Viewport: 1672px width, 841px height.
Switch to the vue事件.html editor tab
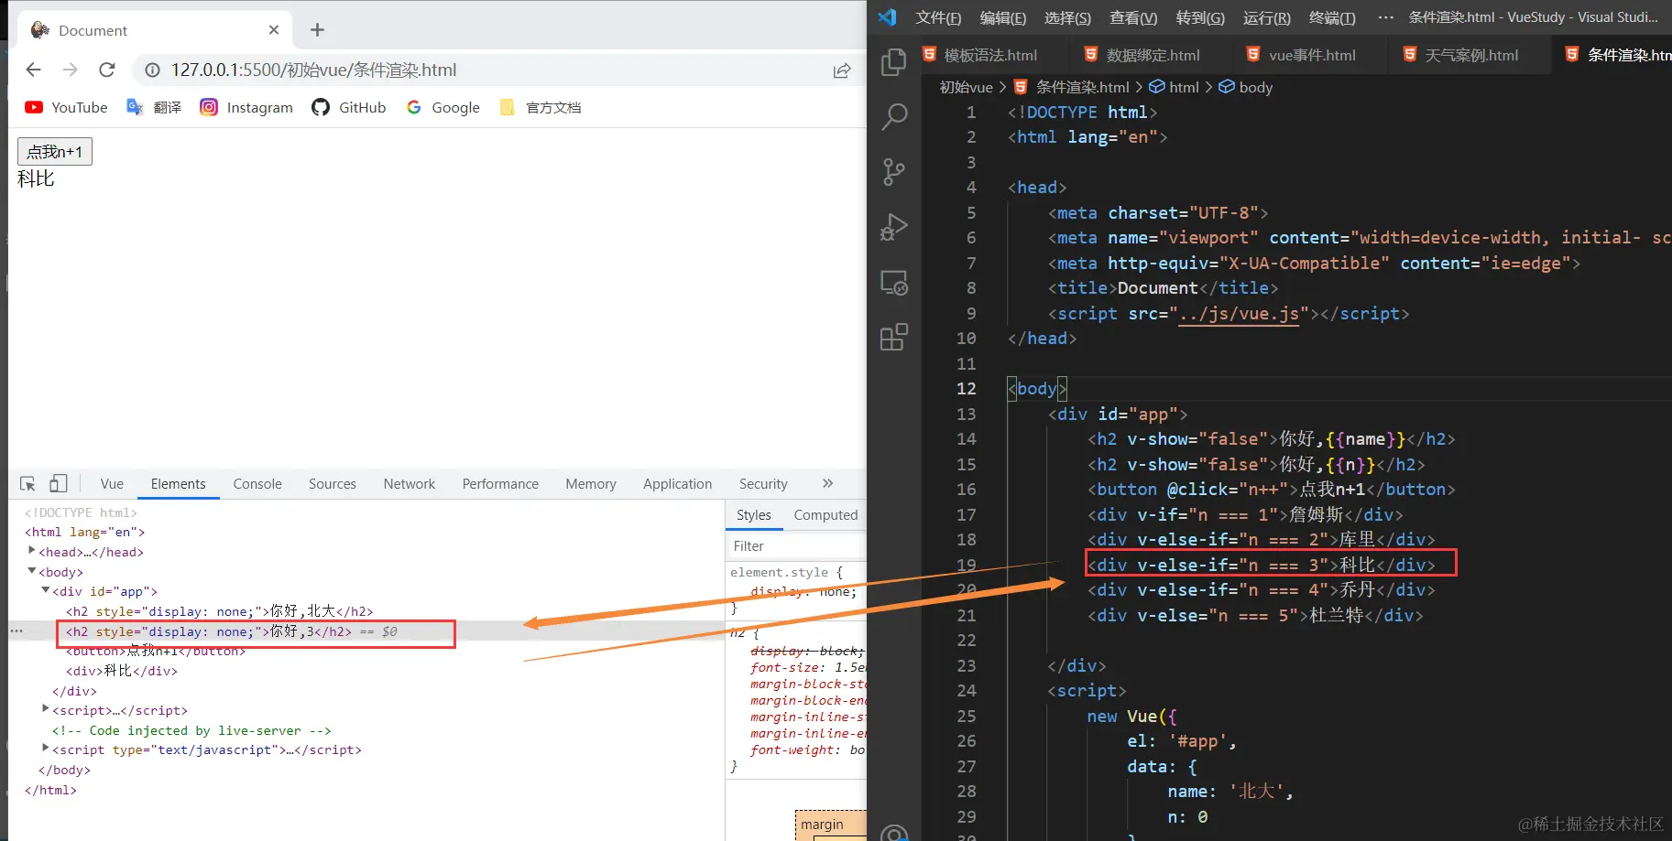click(1301, 55)
